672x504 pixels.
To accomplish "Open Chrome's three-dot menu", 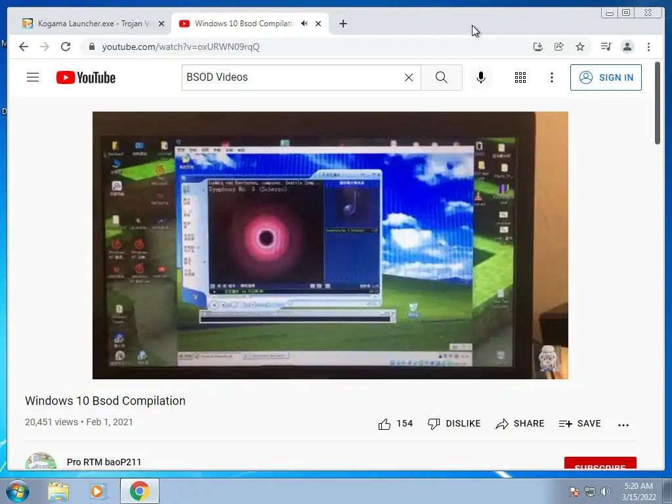I will point(648,47).
